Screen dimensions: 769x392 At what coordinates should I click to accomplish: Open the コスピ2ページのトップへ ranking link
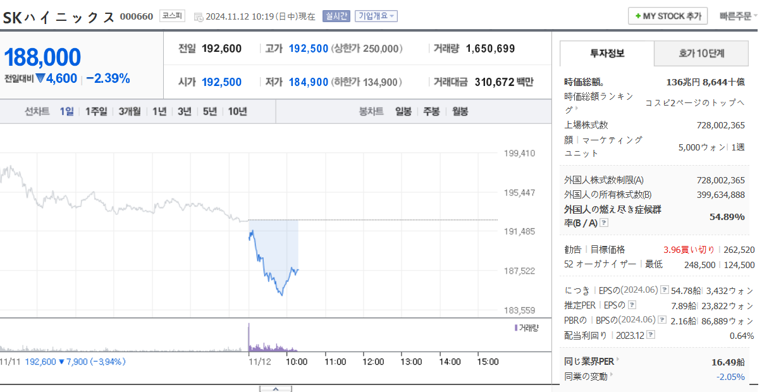click(x=695, y=102)
